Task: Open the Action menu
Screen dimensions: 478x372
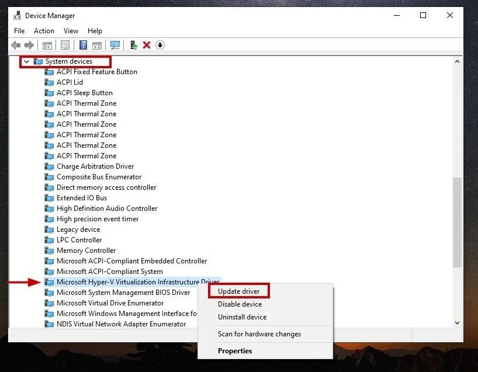Action: [x=44, y=31]
